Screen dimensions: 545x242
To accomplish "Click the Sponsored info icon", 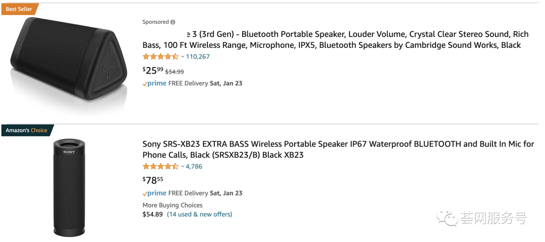I will 173,22.
